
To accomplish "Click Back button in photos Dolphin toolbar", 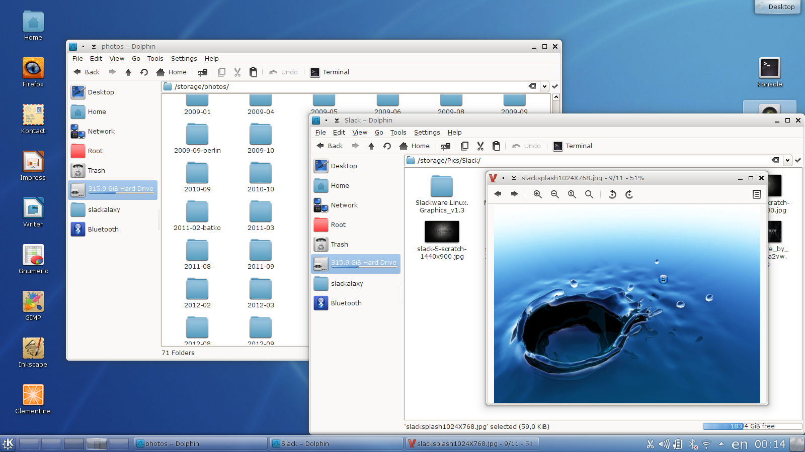I will coord(87,72).
